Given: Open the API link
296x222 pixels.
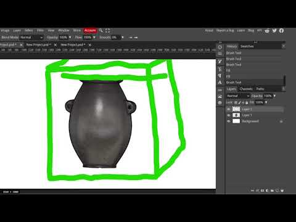Looking at the screenshot, I should (x=259, y=31).
